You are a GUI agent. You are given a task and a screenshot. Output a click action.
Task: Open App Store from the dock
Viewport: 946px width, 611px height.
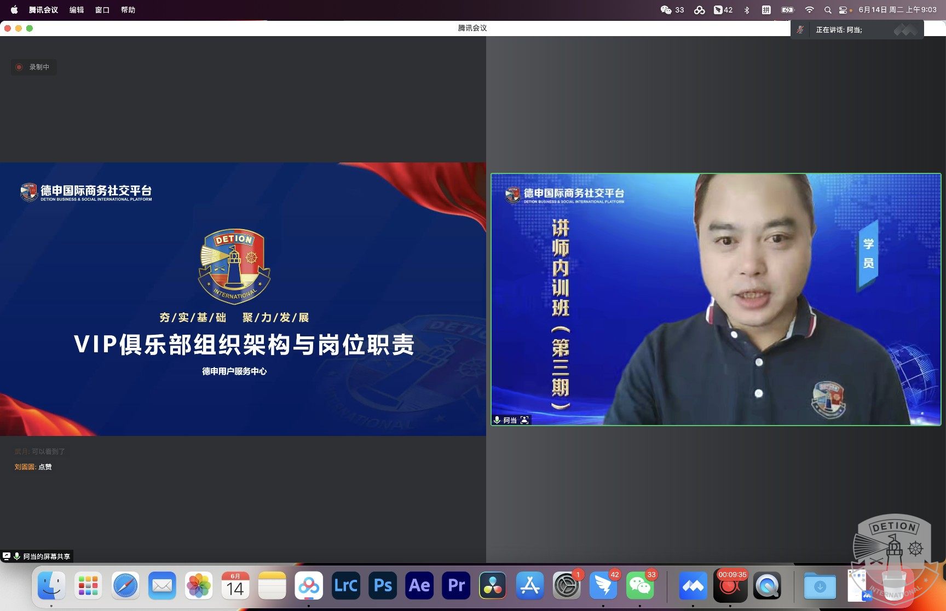click(x=530, y=586)
